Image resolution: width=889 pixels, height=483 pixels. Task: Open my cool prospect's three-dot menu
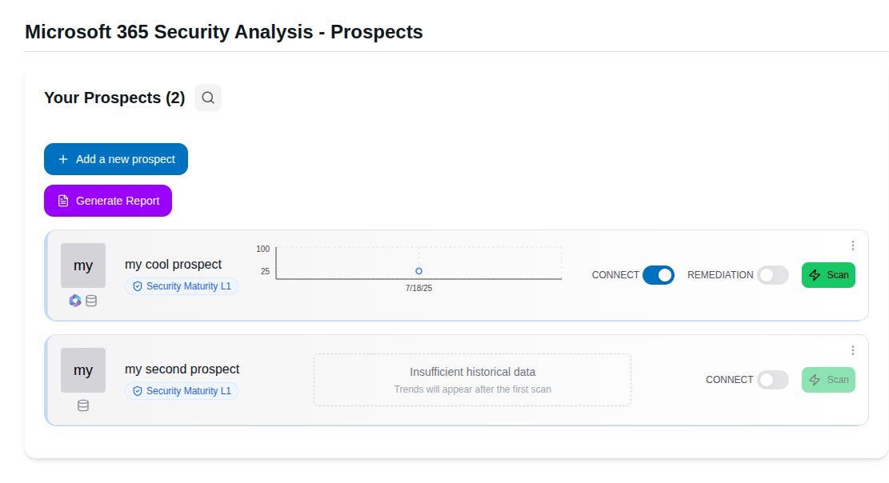853,245
